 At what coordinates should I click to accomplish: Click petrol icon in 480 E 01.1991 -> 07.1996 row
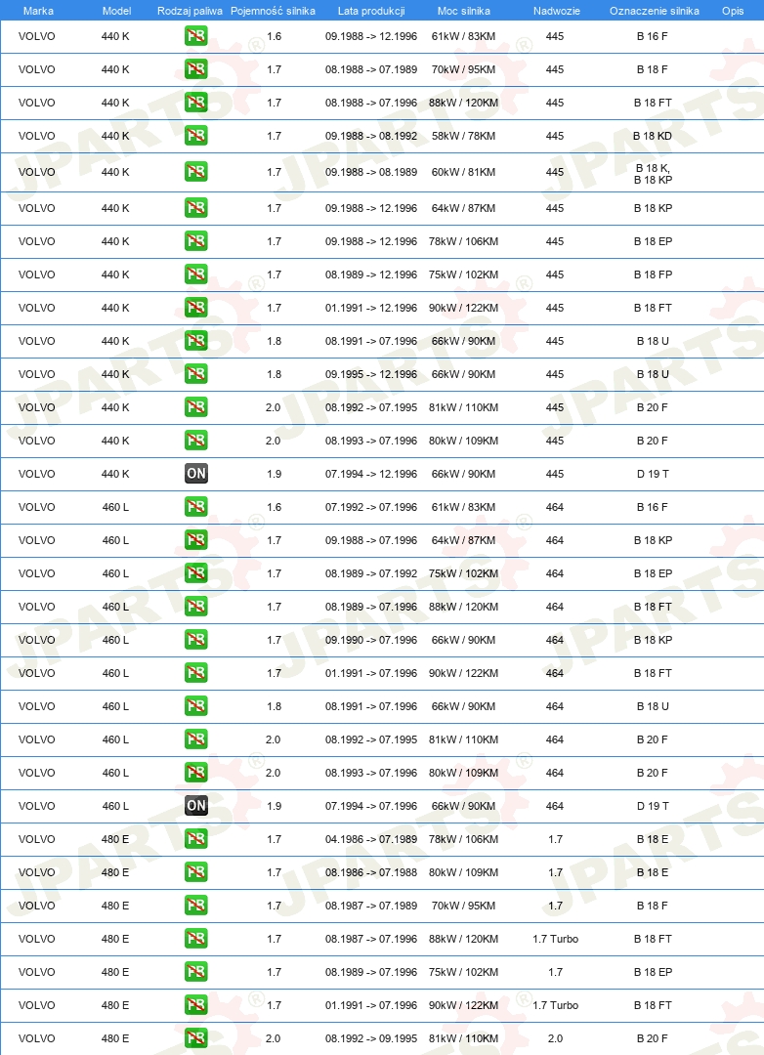195,1005
